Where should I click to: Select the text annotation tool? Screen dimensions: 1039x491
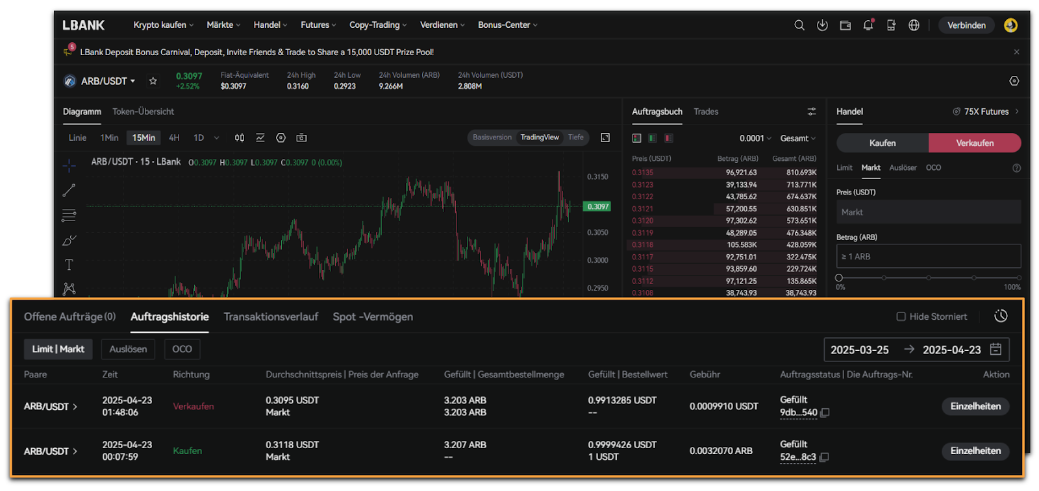[69, 265]
